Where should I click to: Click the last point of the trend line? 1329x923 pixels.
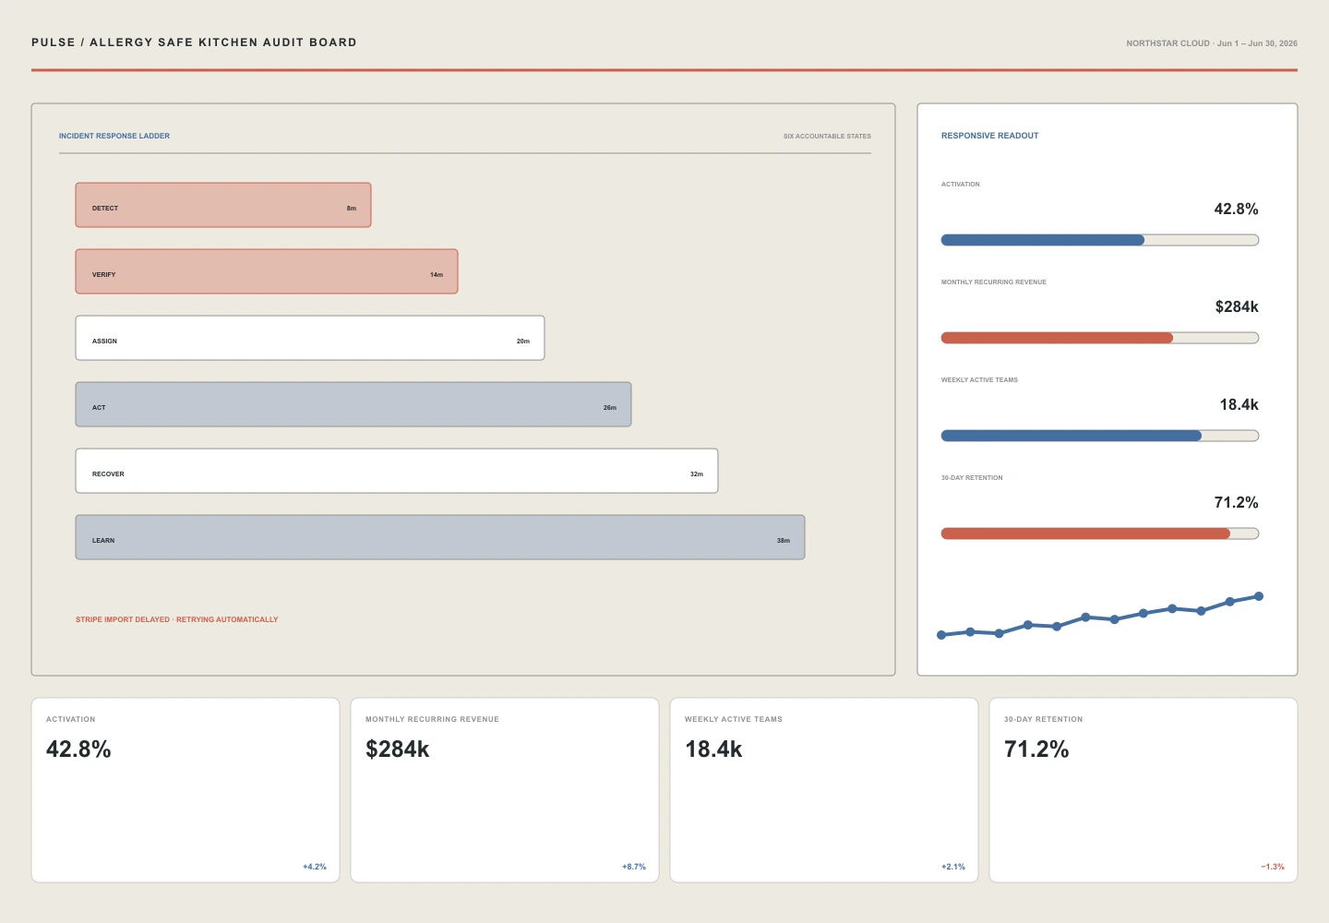pos(1259,596)
